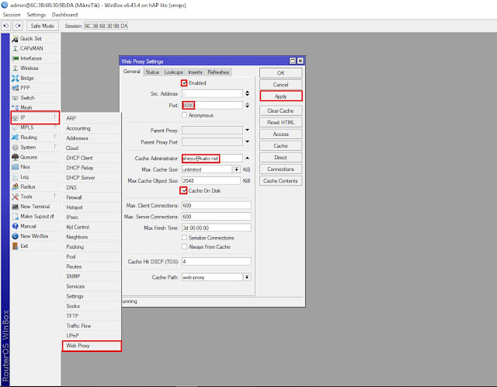Toggle the Anonymous checkbox
The height and width of the screenshot is (387, 497).
[x=185, y=115]
